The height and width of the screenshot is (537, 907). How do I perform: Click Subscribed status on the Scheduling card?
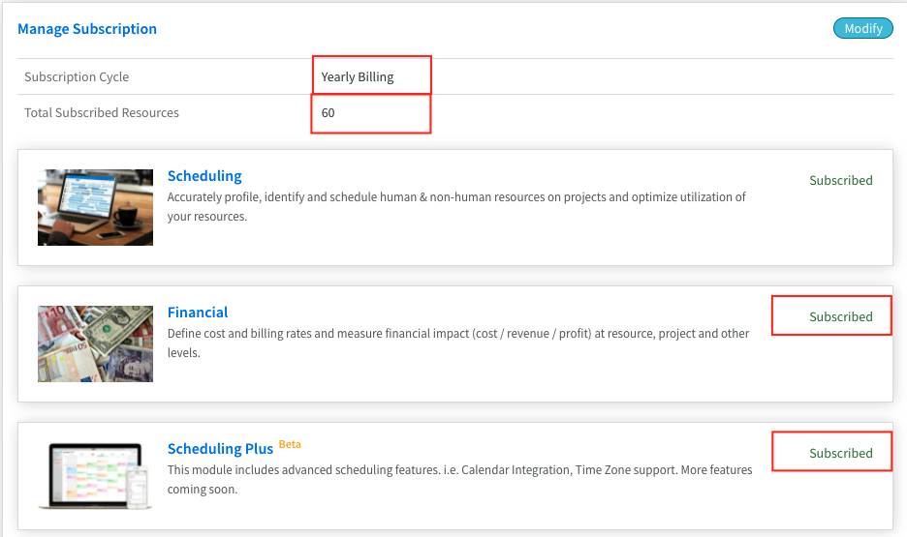[x=840, y=180]
